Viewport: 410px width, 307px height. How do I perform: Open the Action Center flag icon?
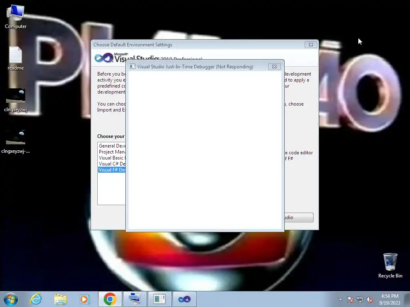tap(350, 299)
